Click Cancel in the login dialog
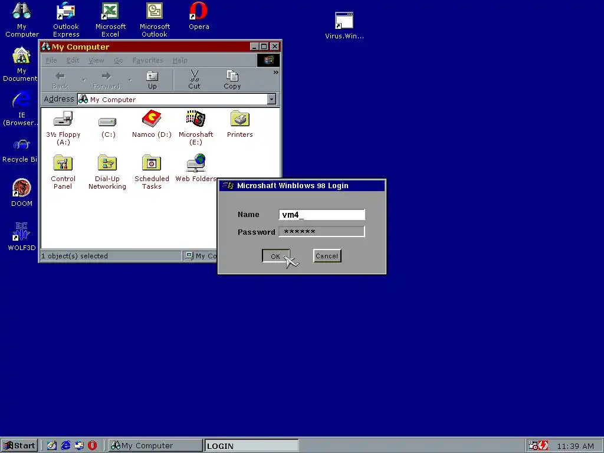 coord(327,256)
